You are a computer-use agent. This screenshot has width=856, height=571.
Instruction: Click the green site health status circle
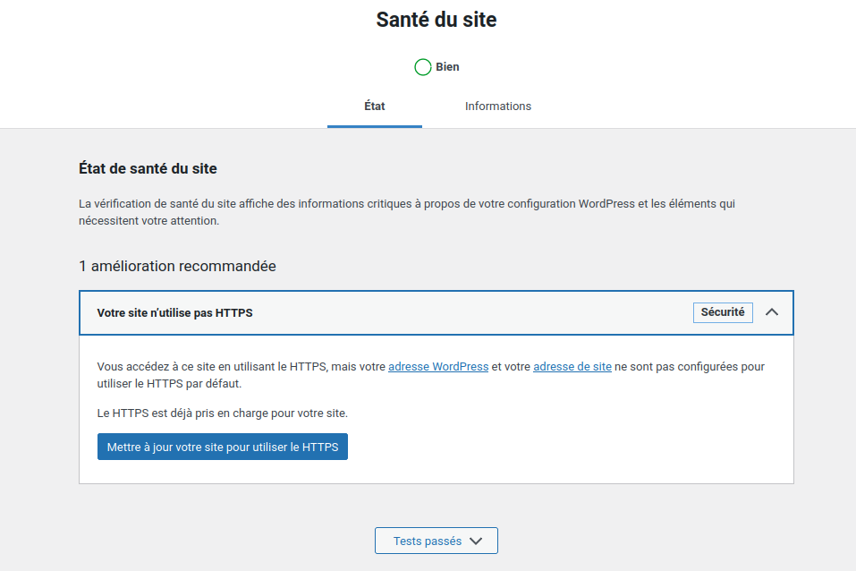tap(423, 67)
